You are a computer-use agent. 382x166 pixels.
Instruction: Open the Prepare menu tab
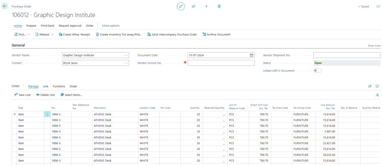[x=31, y=26]
